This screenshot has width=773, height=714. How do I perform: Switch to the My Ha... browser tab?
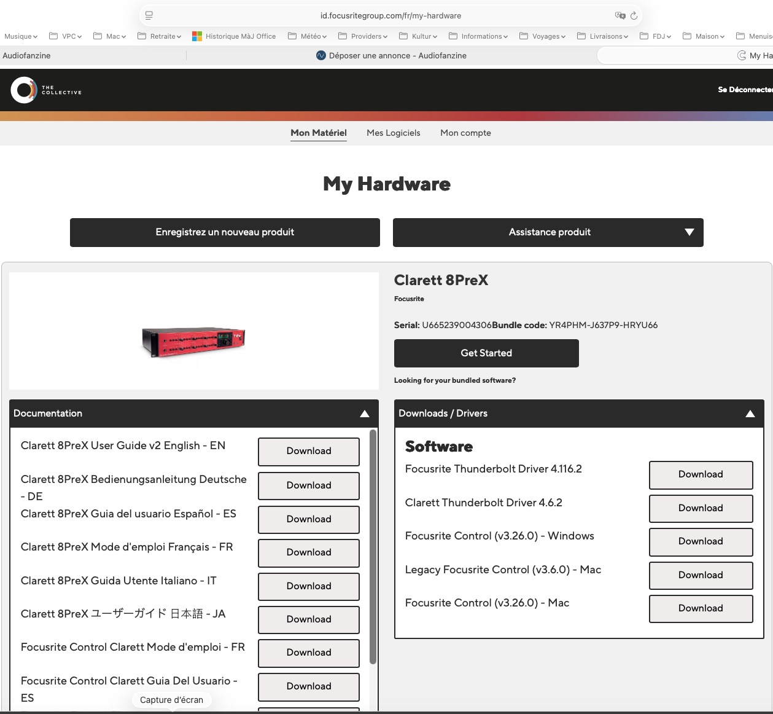tap(686, 55)
